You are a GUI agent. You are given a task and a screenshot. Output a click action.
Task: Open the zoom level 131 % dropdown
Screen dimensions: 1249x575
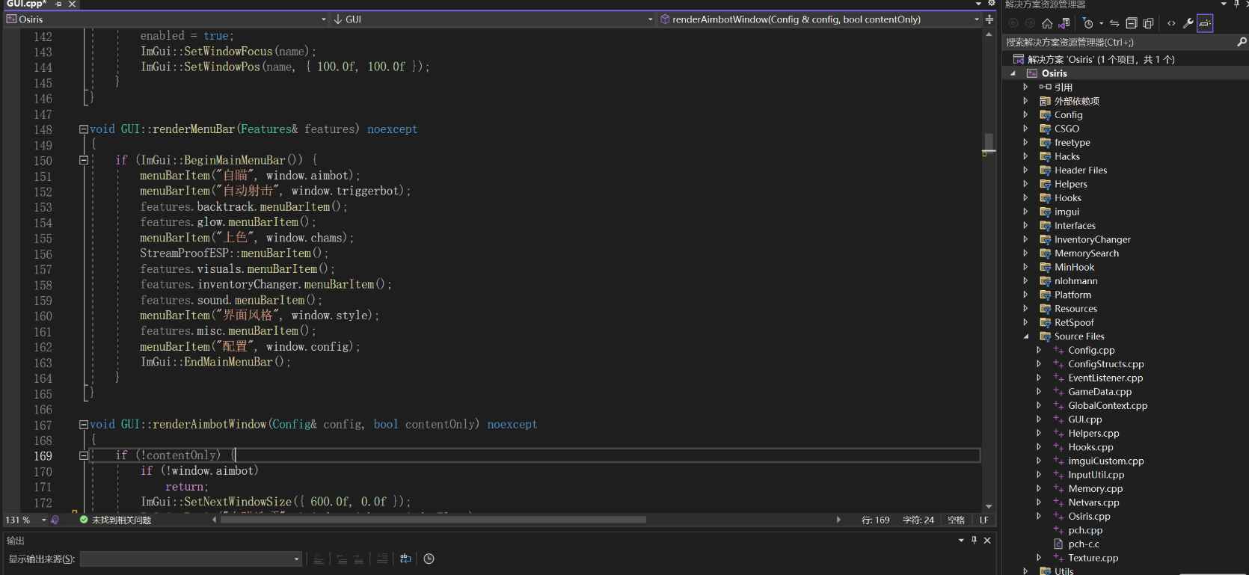click(x=43, y=520)
